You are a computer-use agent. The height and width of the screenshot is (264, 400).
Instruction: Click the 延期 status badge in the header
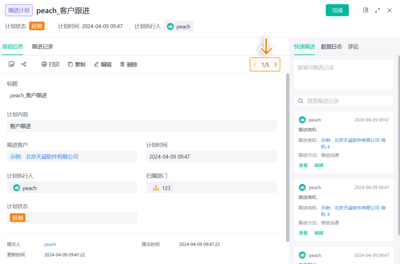(x=37, y=26)
